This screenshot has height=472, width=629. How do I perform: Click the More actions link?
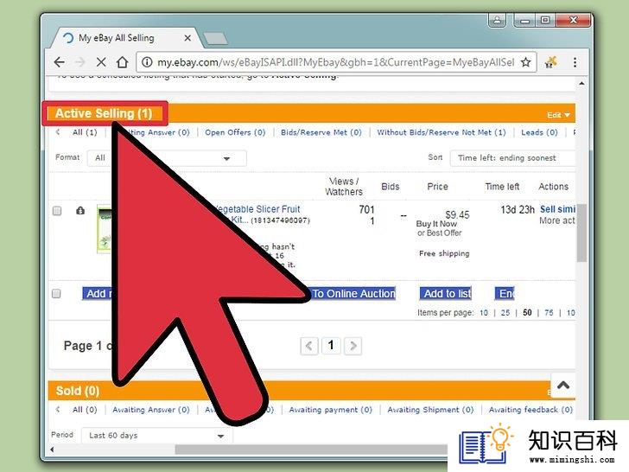[557, 220]
